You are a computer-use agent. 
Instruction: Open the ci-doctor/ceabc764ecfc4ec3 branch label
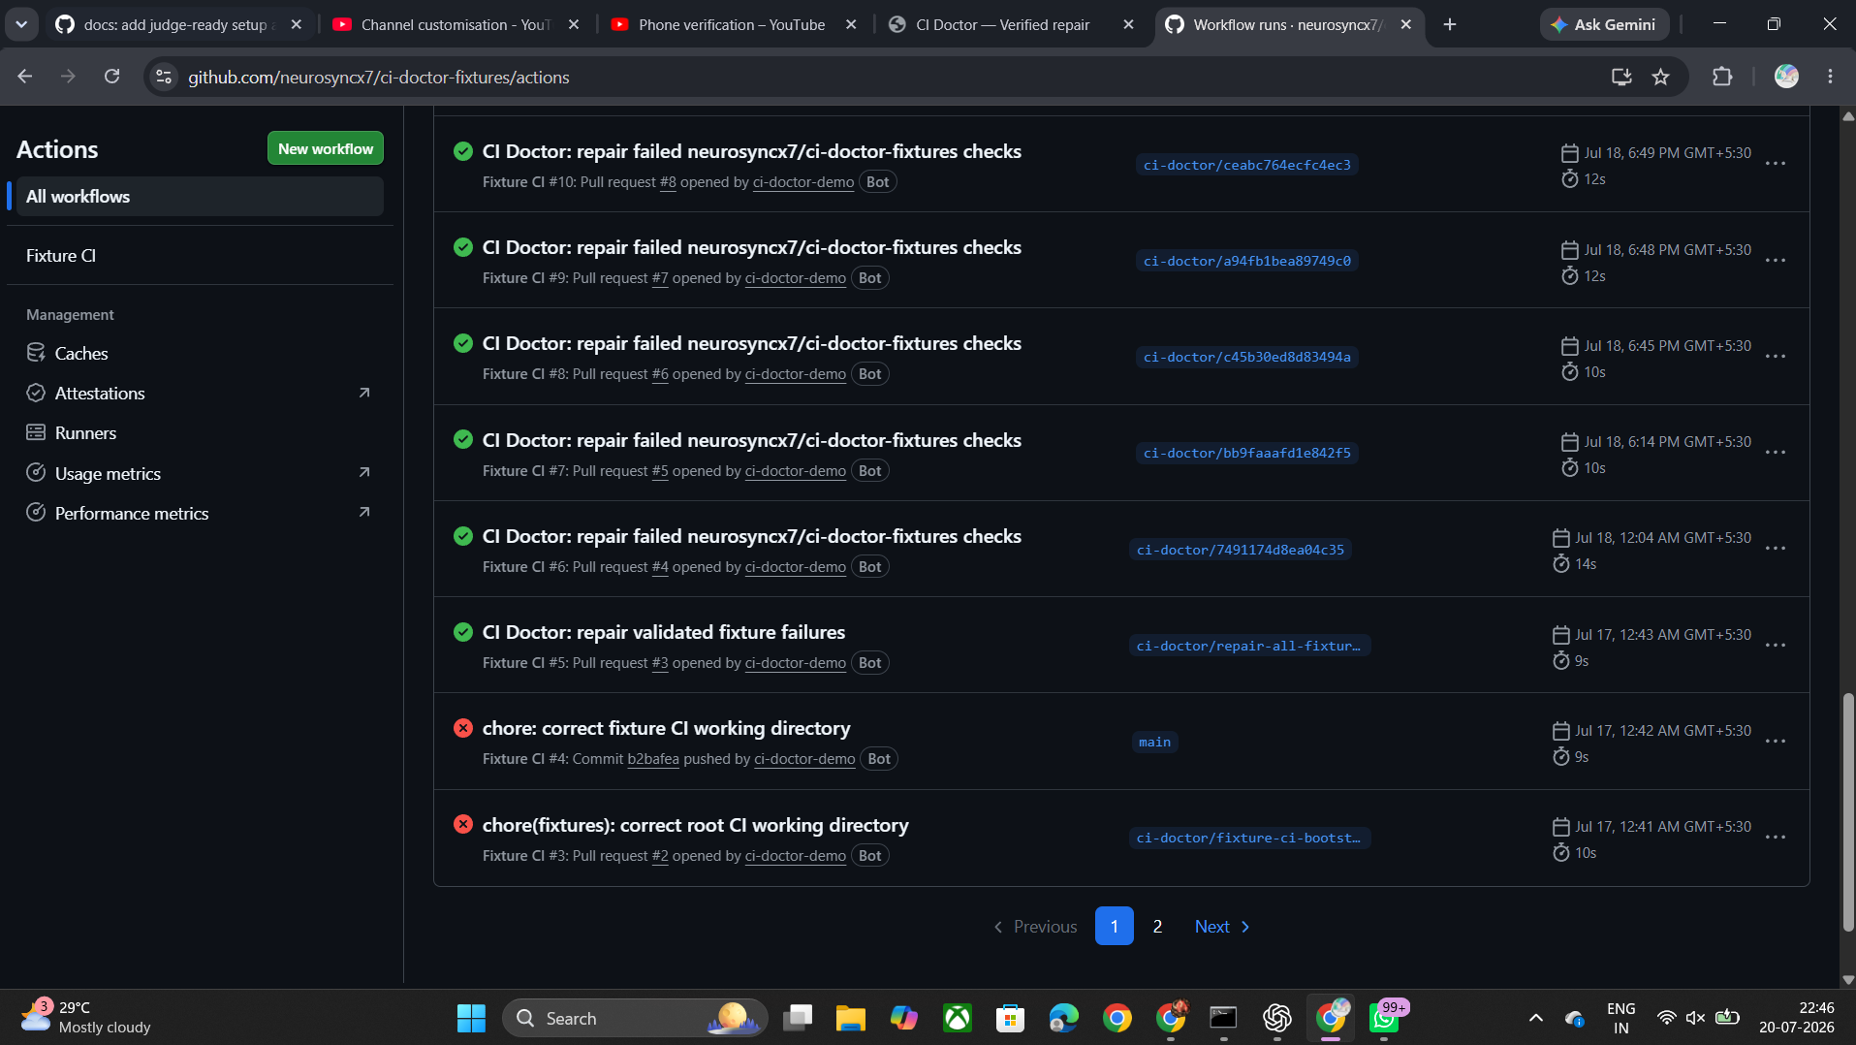pos(1246,165)
